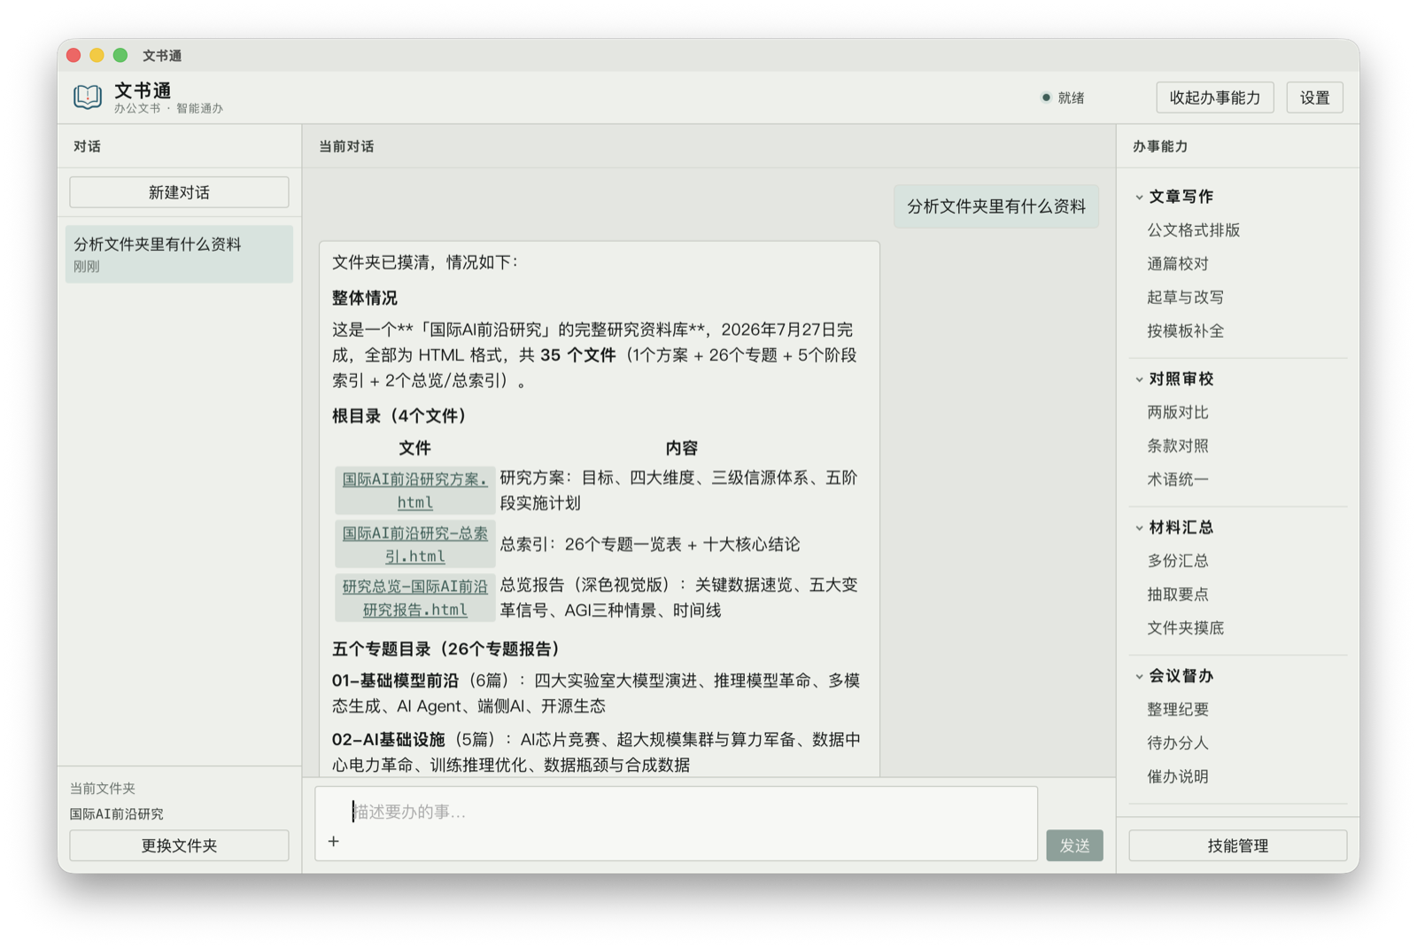Click the 整体情况 heading in reply
The image size is (1417, 949).
364,299
